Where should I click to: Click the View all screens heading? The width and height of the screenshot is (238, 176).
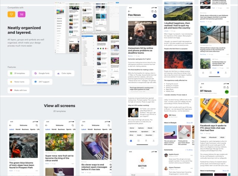(x=59, y=106)
